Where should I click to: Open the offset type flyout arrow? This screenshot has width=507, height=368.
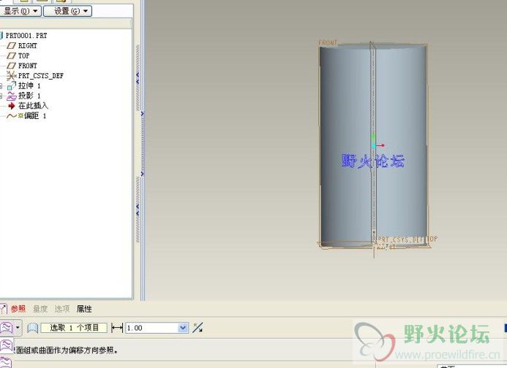(x=18, y=328)
